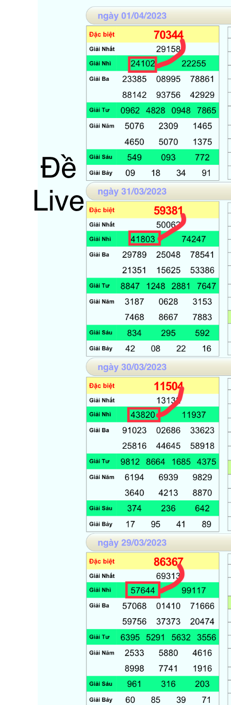Screen dimensions: 231x705
Task: Select the ngày 30/03/2023 header
Action: coord(132,367)
